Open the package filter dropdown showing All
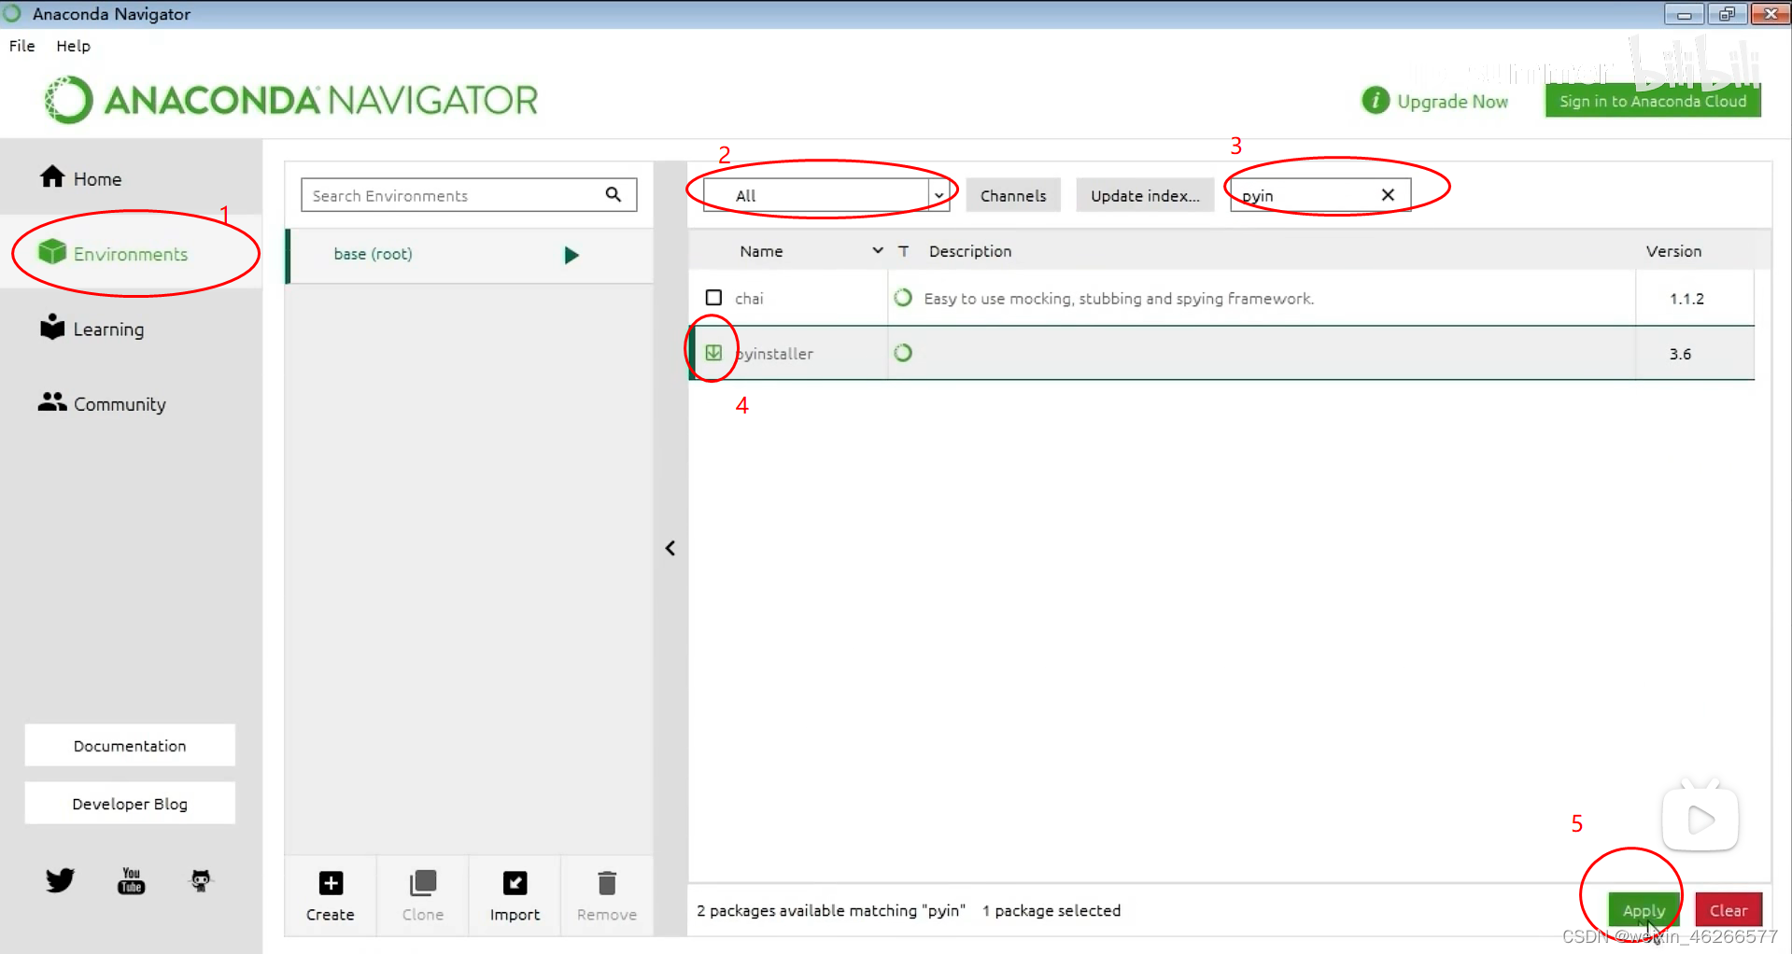 (x=826, y=195)
